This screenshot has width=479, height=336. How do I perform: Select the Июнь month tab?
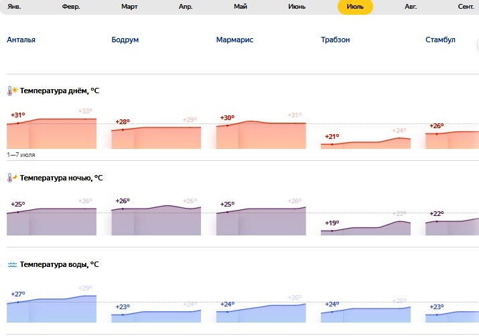[297, 7]
